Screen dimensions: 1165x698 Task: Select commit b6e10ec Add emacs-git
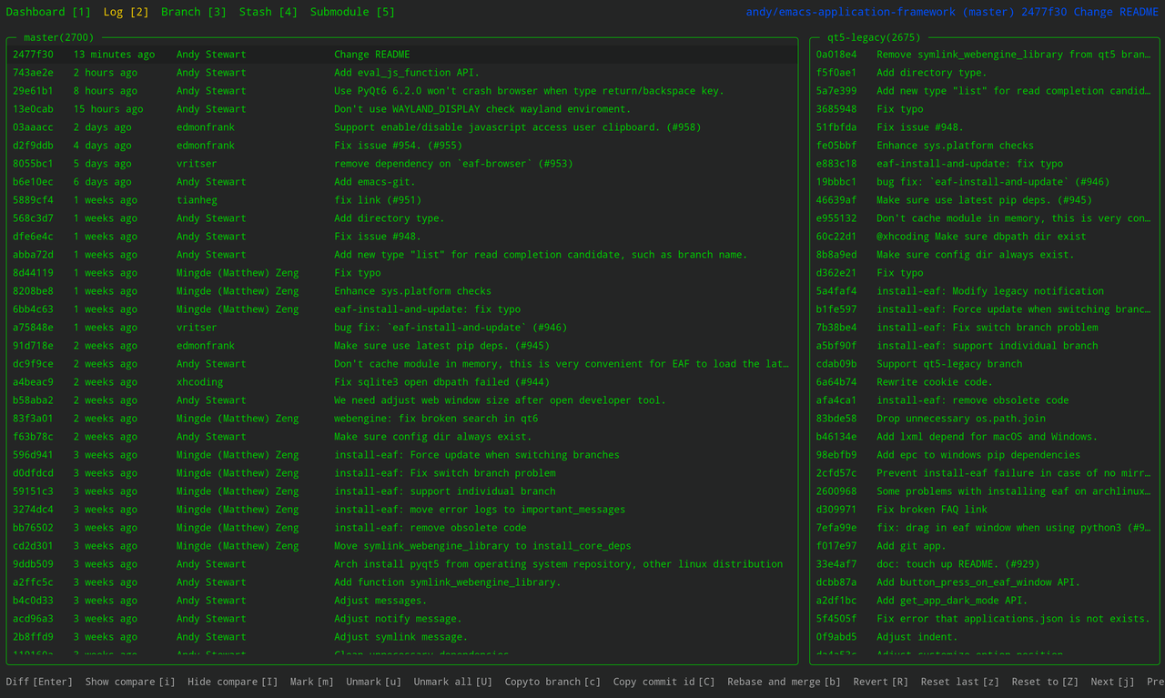tap(402, 182)
